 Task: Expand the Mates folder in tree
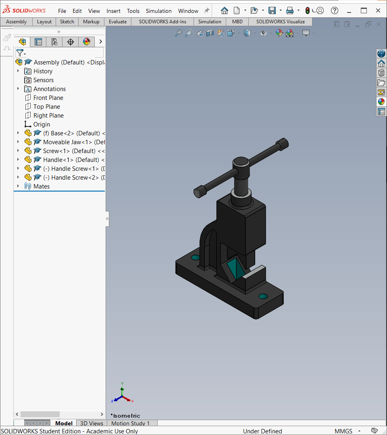click(18, 186)
